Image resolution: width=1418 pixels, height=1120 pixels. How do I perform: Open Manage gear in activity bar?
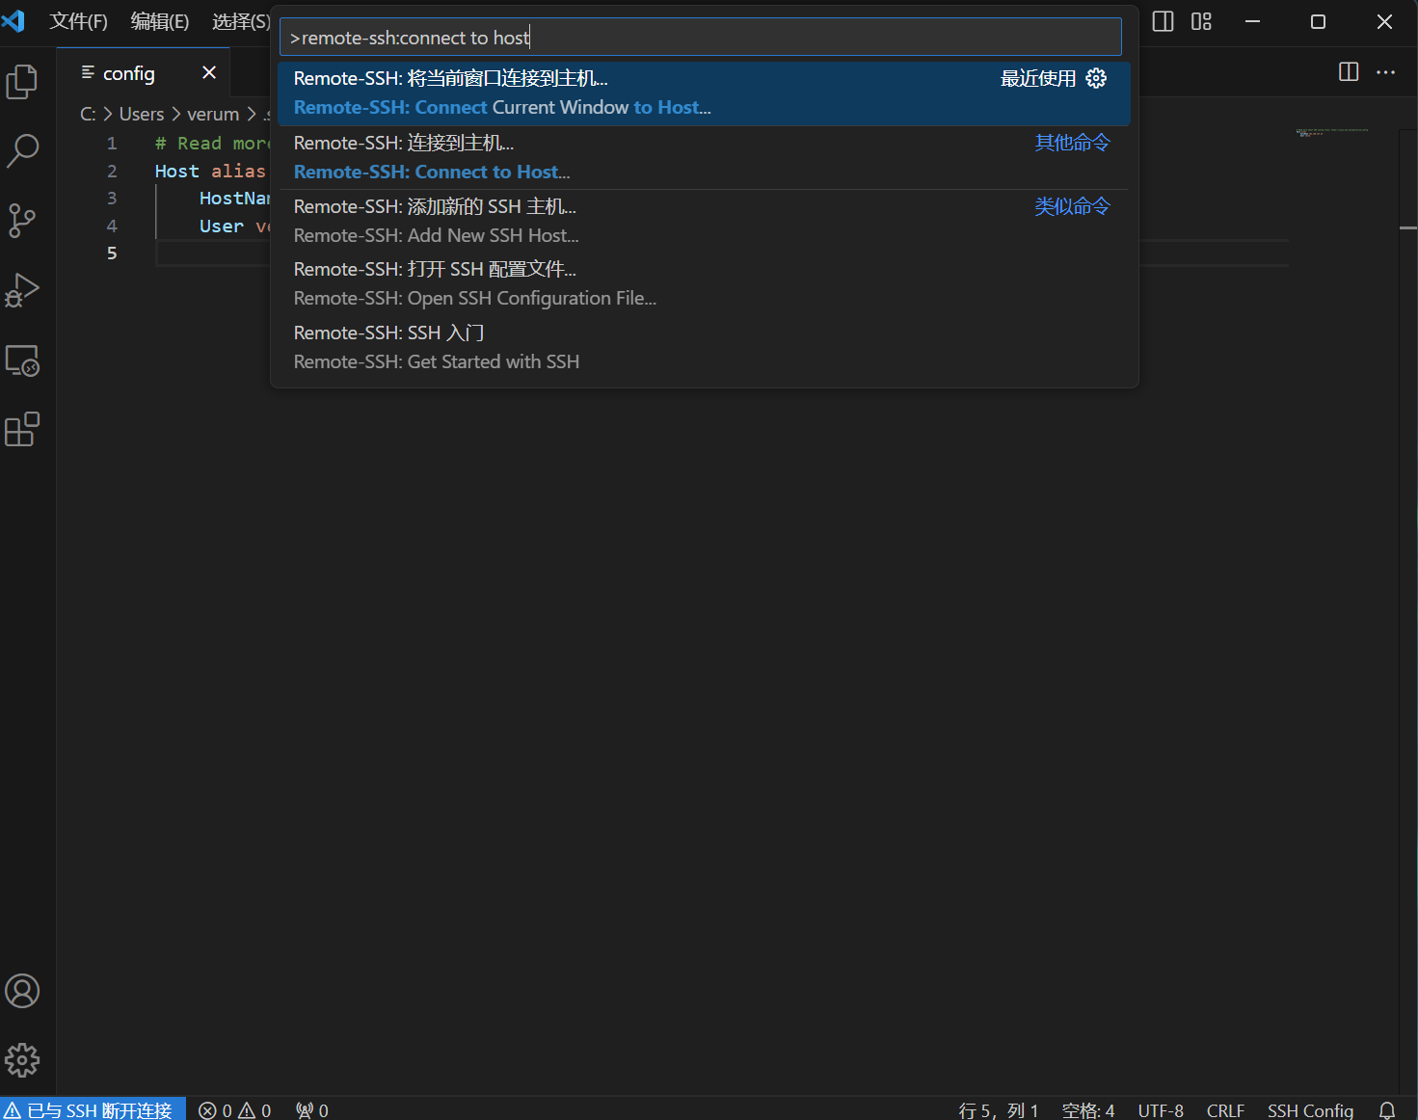point(22,1060)
